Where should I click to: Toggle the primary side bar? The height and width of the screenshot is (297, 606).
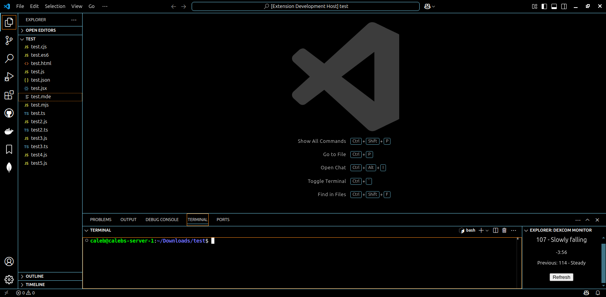544,6
